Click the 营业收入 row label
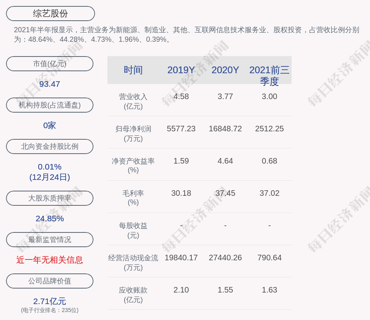 pyautogui.click(x=133, y=101)
